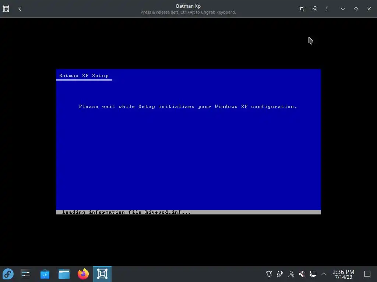Open the notifications bell in tray
The width and height of the screenshot is (377, 282).
click(269, 274)
